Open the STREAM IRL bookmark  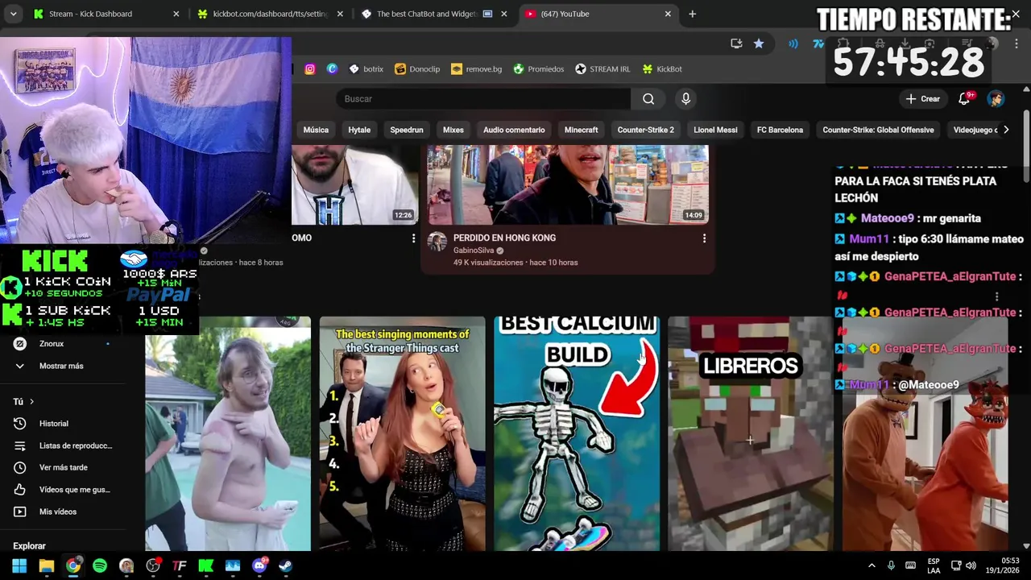[602, 69]
